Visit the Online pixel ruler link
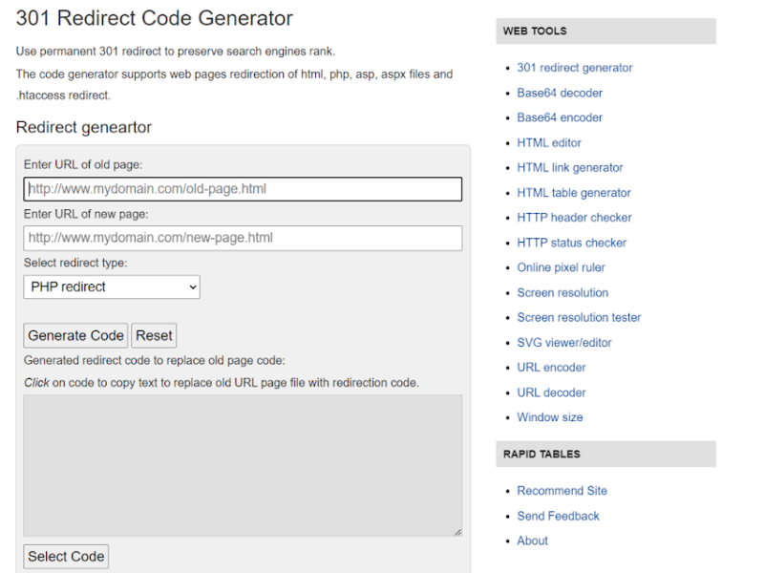The height and width of the screenshot is (573, 764). [x=561, y=267]
